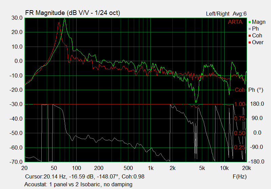Click the 30.0 dB y-axis value

(x=17, y=18)
